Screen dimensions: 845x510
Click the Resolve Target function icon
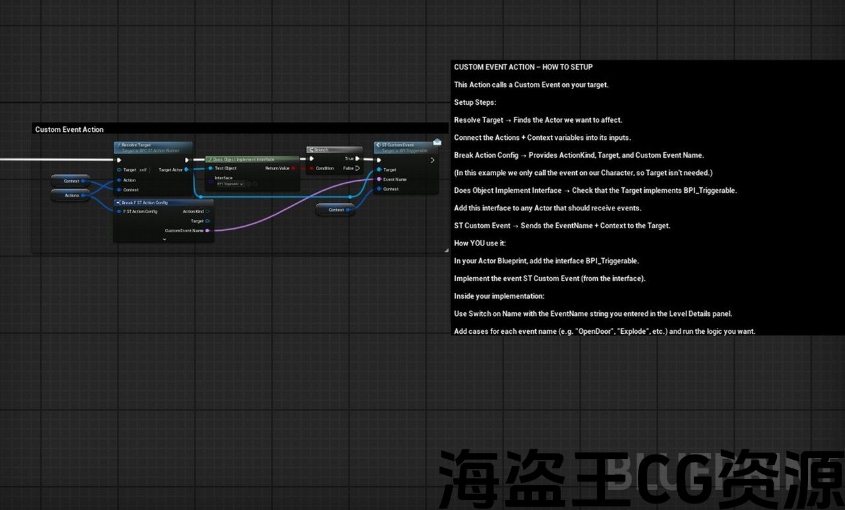click(x=118, y=145)
